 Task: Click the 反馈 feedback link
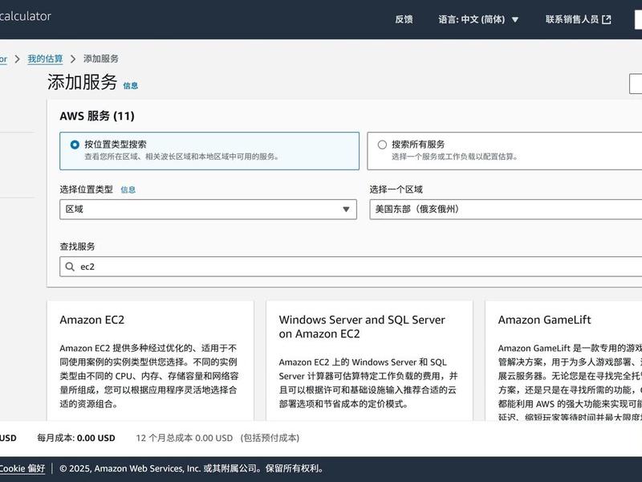click(404, 19)
